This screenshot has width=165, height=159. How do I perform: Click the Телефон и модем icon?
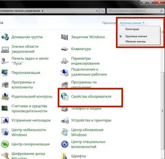tap(65, 109)
